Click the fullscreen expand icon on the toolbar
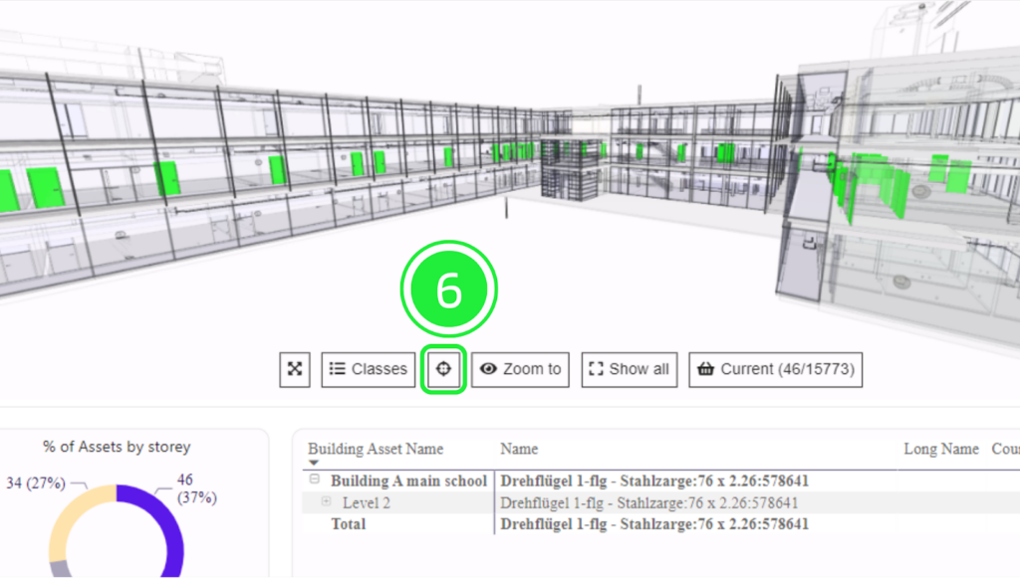 pos(295,369)
